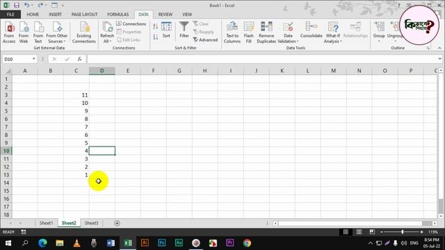
Task: Open Word from the taskbar
Action: point(111,243)
